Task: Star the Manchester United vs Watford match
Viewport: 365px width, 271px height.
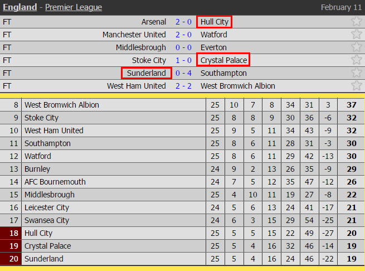Action: (357, 34)
